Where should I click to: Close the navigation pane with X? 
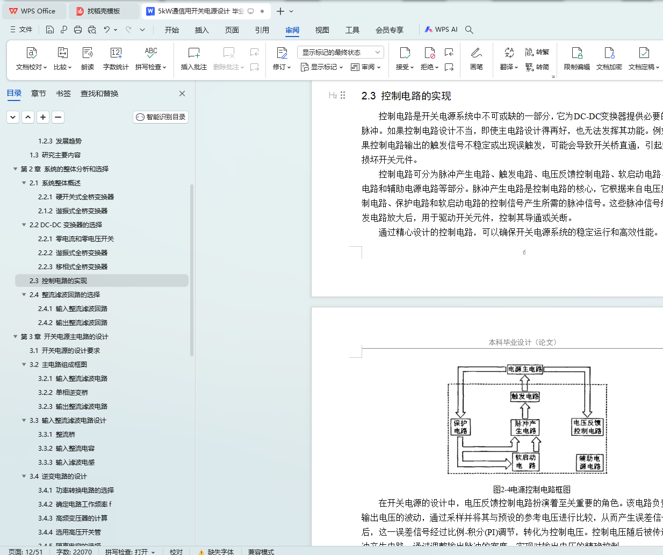(x=182, y=93)
